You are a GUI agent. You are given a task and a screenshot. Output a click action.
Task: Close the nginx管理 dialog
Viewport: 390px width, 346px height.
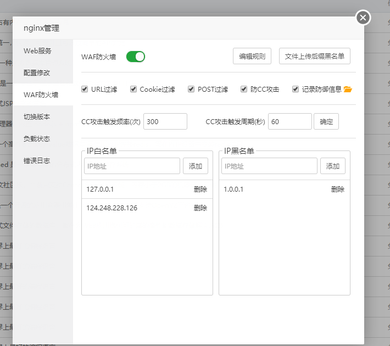363,18
